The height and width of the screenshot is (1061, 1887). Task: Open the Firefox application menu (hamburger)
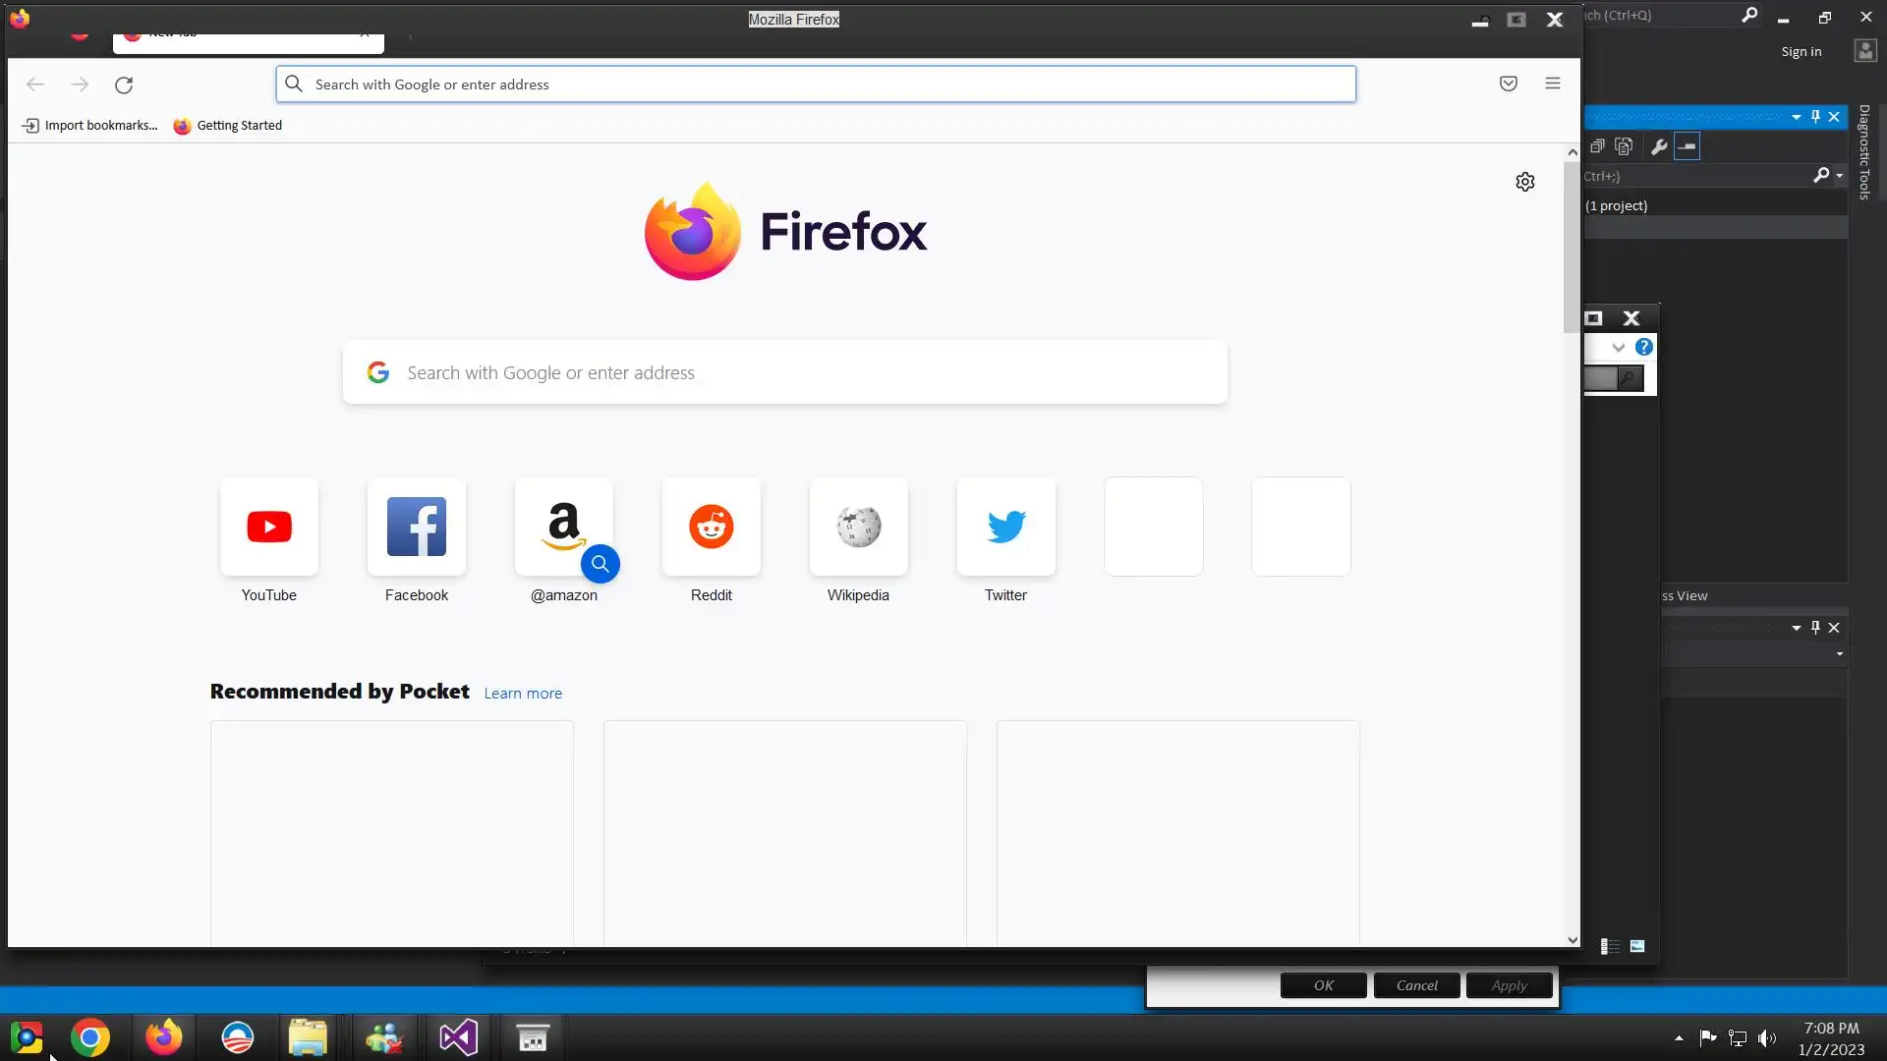tap(1553, 84)
